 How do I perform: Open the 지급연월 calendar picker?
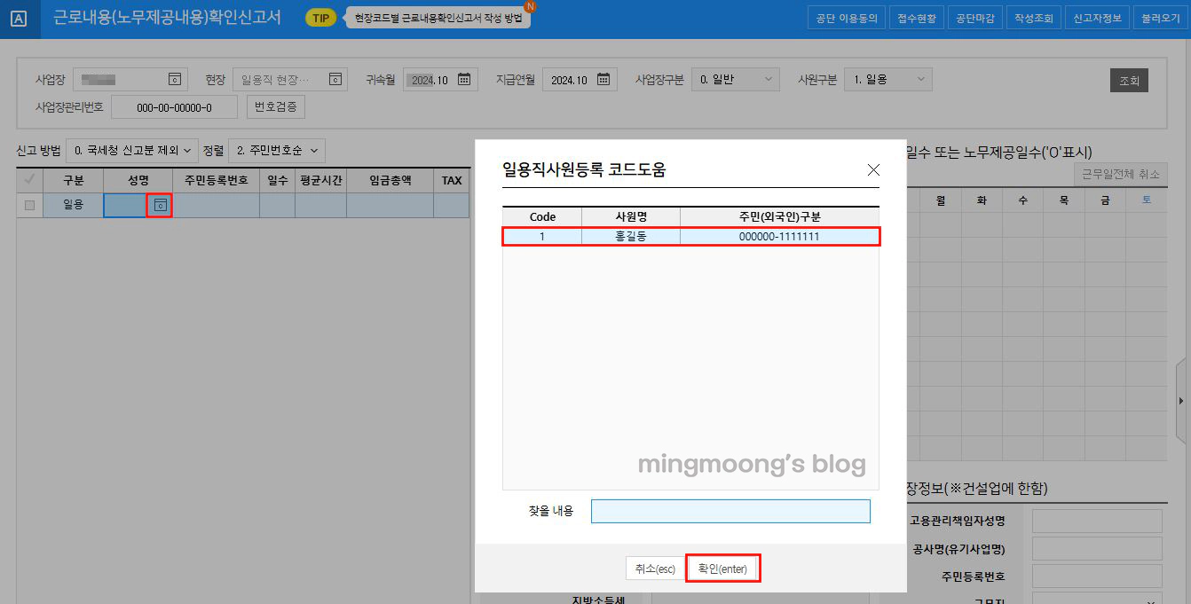[604, 78]
